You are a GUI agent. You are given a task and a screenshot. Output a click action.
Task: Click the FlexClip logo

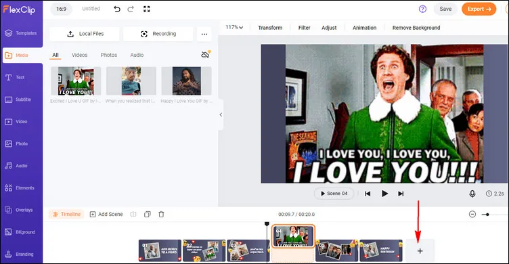[19, 9]
